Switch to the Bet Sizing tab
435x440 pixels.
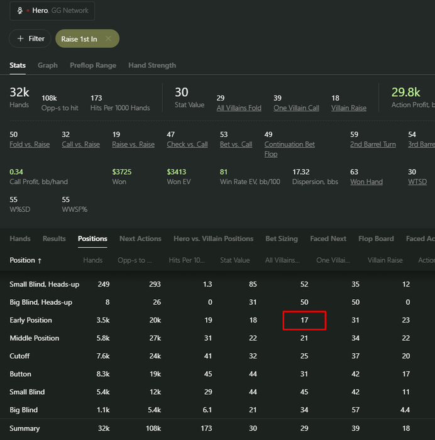pyautogui.click(x=282, y=239)
